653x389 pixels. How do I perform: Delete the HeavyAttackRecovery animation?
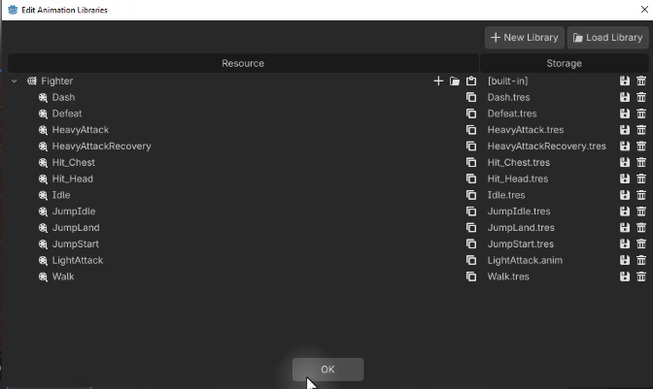point(641,146)
